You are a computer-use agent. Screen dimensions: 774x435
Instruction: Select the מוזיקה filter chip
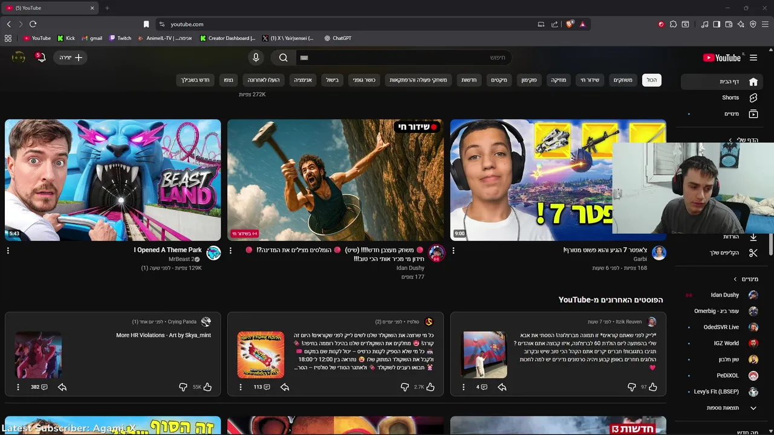(559, 80)
